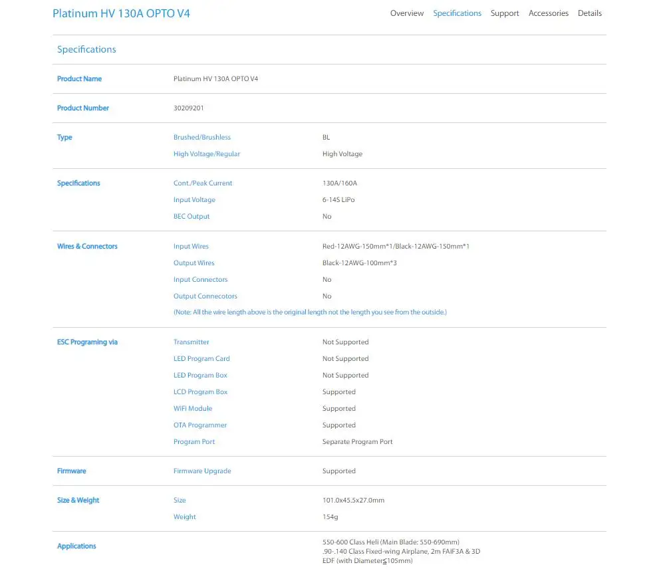The image size is (665, 571).
Task: Click the Brushed/Brushless field label
Action: tap(202, 138)
